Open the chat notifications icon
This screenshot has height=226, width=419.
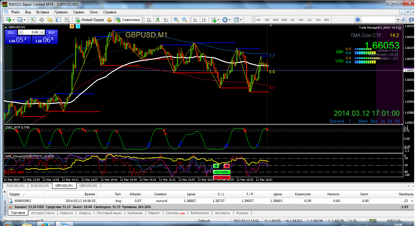point(412,19)
